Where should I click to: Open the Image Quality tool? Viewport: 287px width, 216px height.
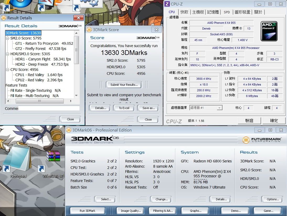(131, 211)
